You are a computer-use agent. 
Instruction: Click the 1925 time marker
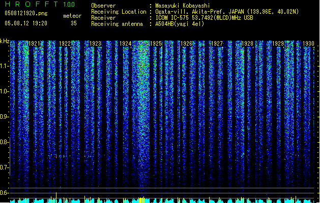point(156,44)
